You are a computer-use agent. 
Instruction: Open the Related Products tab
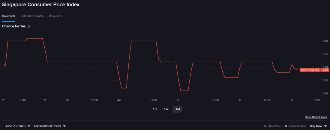point(32,16)
